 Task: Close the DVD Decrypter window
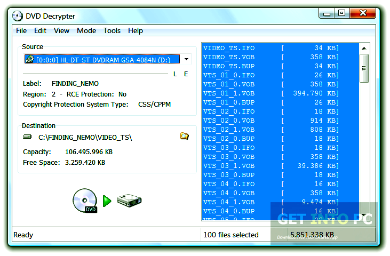pos(363,13)
